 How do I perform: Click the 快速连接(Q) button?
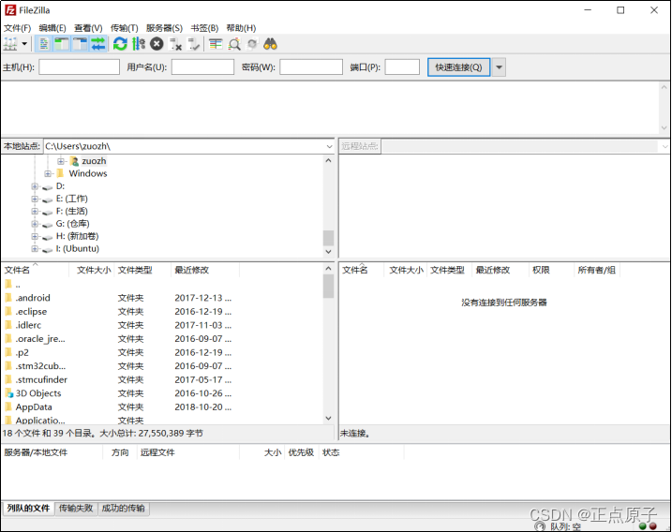458,67
